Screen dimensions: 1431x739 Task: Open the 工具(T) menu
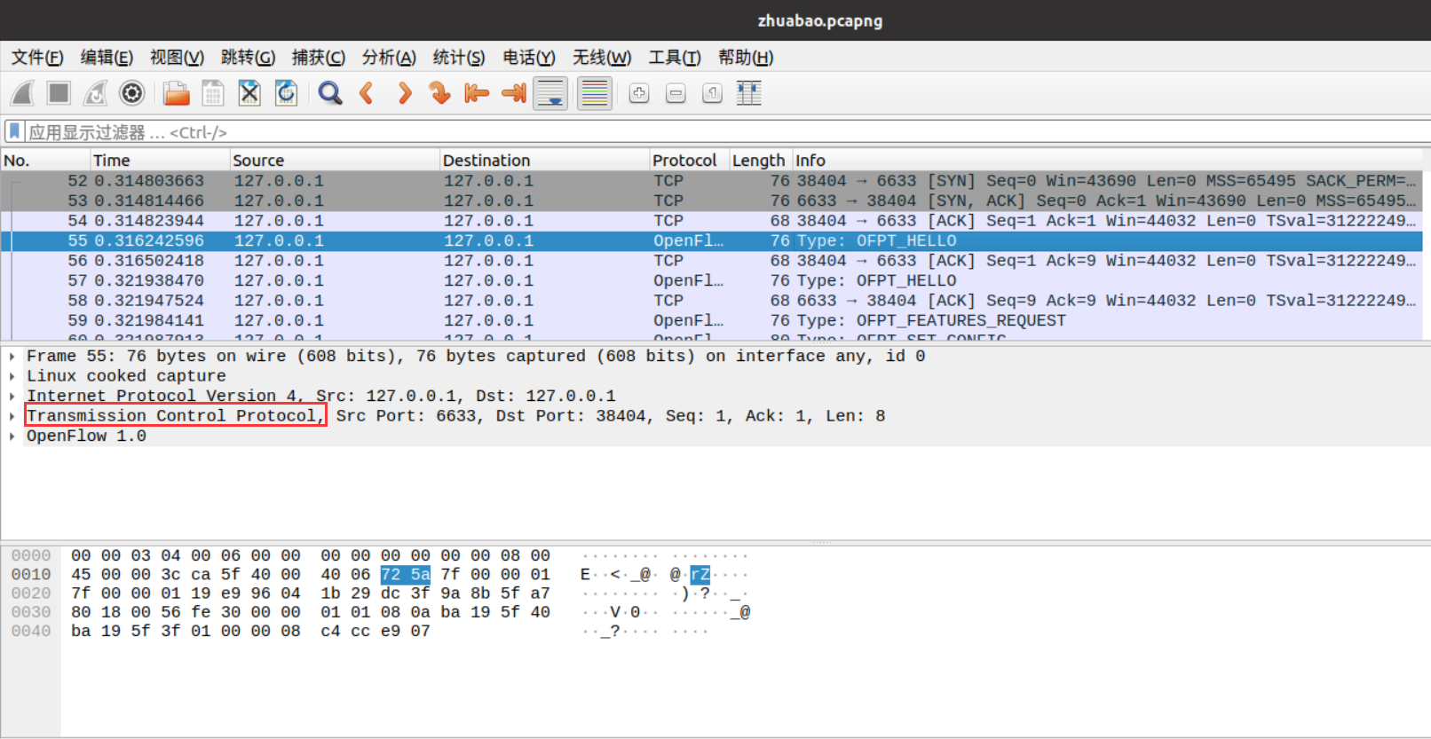point(675,58)
